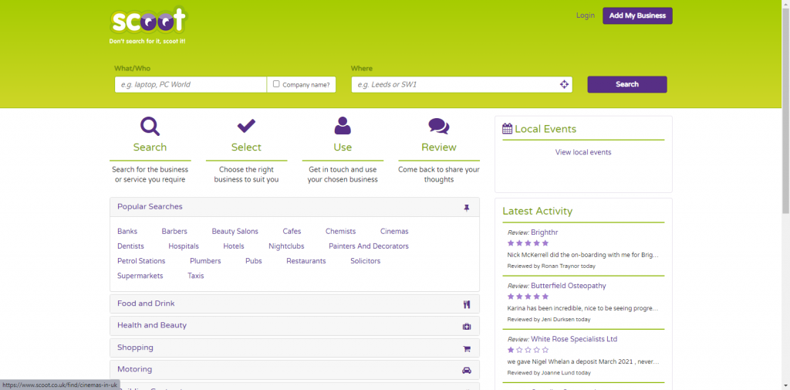Click the locate-me crosshair icon
The height and width of the screenshot is (390, 790).
564,84
